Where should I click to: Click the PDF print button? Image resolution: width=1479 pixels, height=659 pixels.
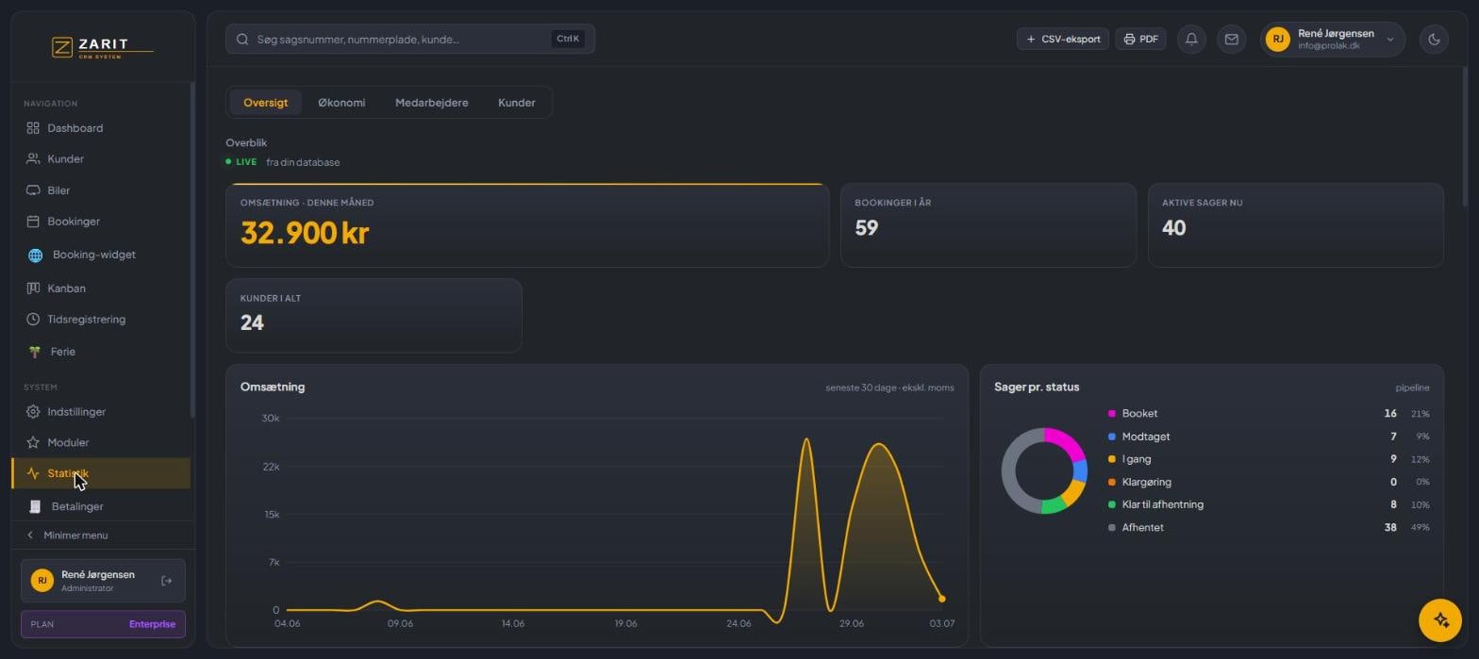(1140, 40)
